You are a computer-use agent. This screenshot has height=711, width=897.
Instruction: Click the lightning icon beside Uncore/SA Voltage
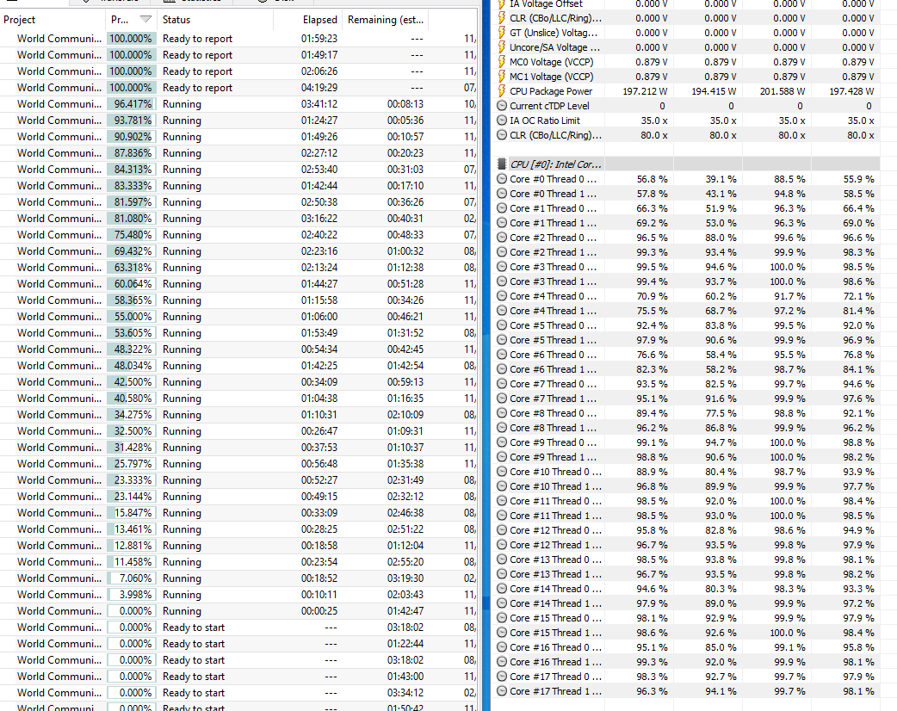pos(502,47)
